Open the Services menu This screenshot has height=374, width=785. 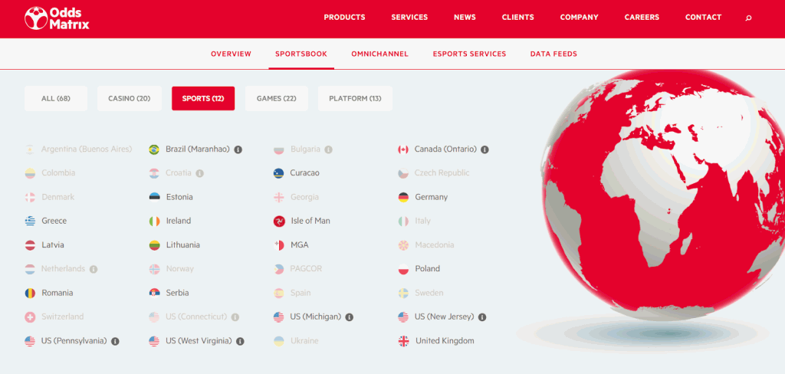(x=409, y=18)
